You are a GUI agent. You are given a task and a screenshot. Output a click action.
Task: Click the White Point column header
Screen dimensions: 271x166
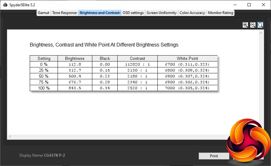tap(187, 58)
